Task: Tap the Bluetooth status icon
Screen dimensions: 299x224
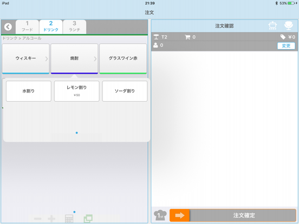Action: tap(276, 3)
